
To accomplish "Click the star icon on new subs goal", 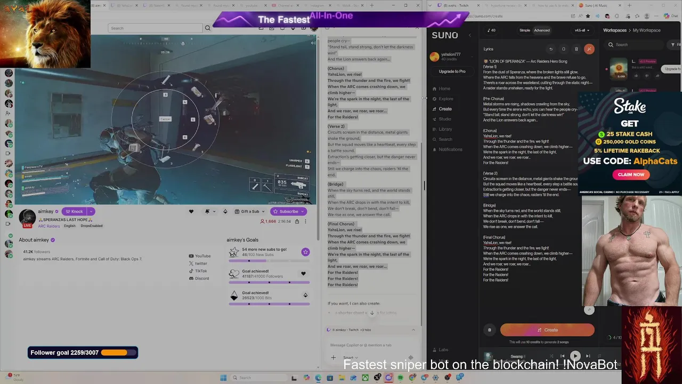I will (x=305, y=252).
